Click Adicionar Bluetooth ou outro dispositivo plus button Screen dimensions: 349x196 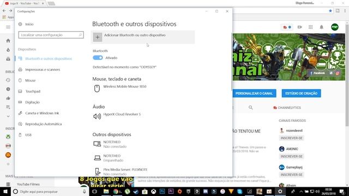coord(98,37)
